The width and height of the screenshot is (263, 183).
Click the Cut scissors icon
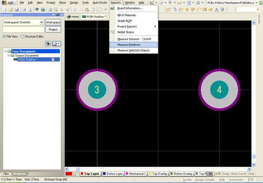[x=76, y=9]
